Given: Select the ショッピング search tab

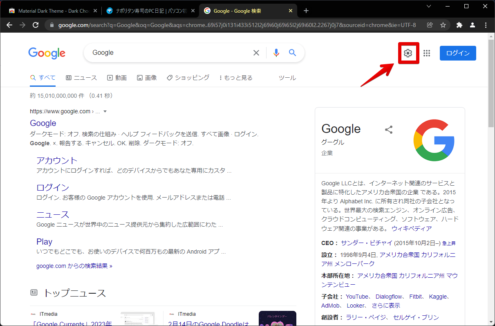Looking at the screenshot, I should [188, 78].
